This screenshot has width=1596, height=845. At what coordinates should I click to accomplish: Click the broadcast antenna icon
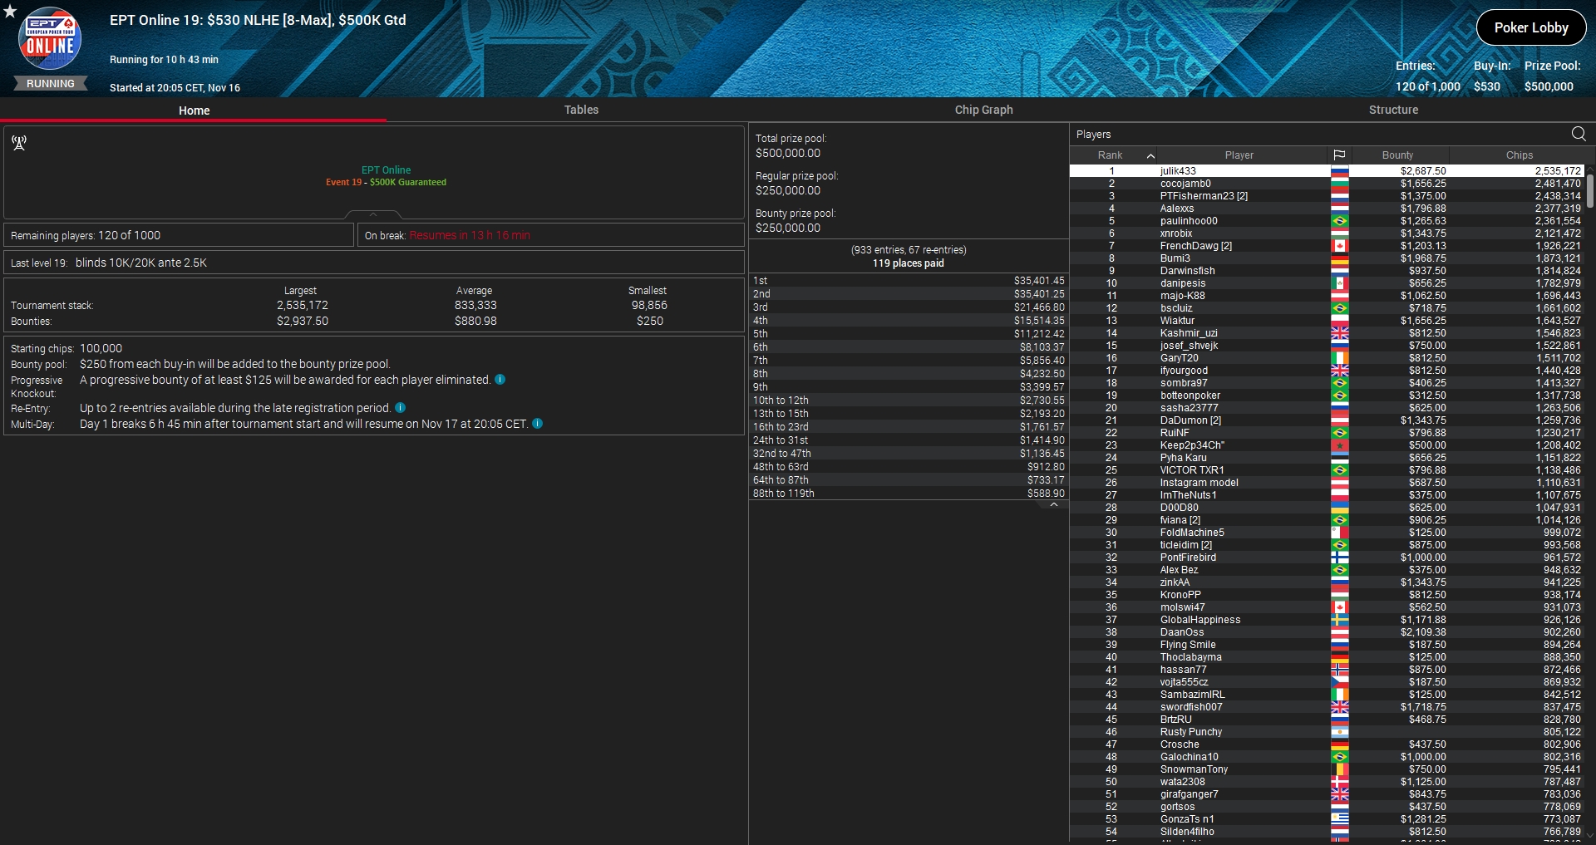[x=19, y=143]
